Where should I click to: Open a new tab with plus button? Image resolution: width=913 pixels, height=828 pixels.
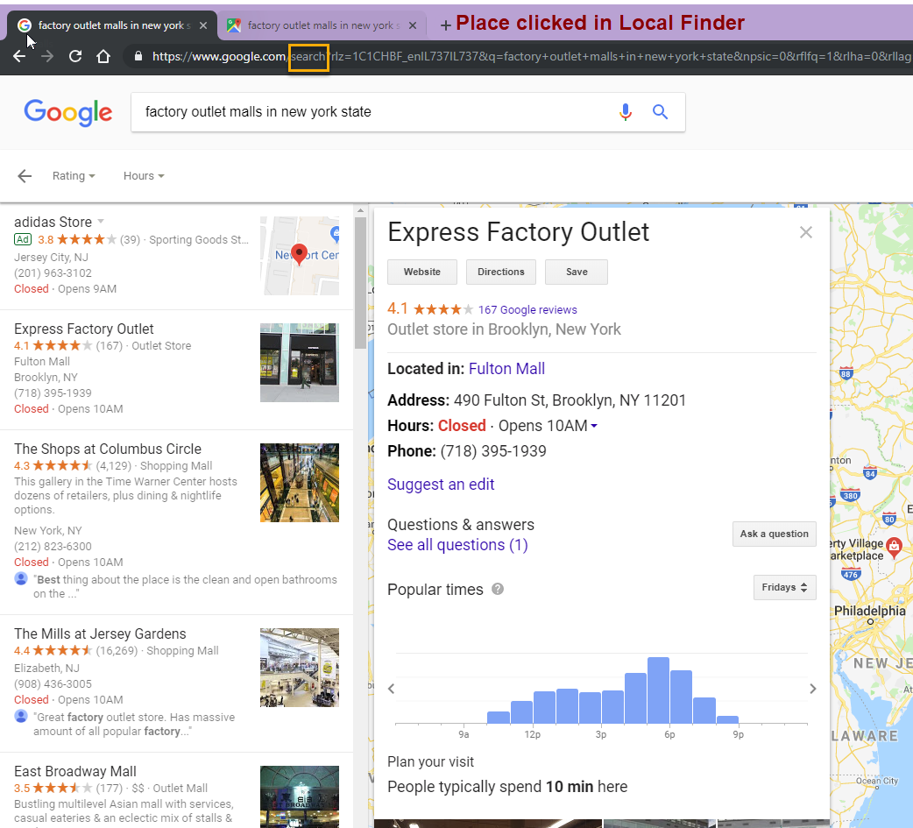445,25
